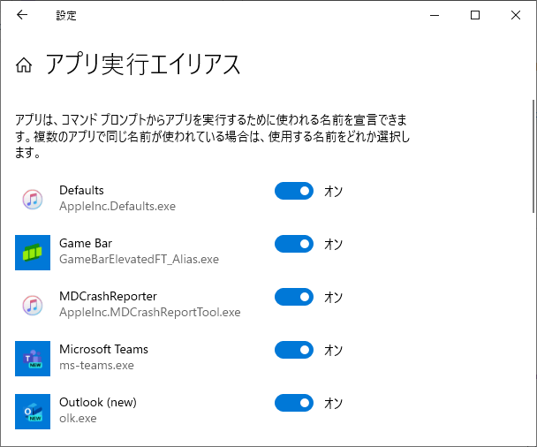Click the MDCrashReporter iTunes icon
Viewport: 537px width, 447px height.
[33, 306]
